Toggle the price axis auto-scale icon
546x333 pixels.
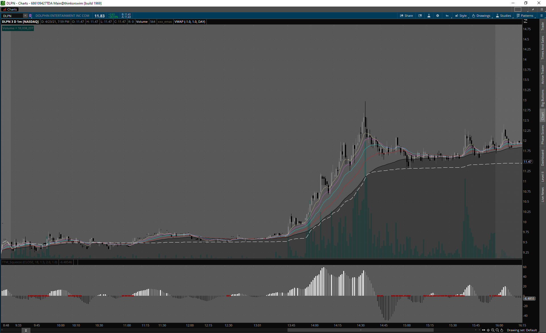click(x=526, y=21)
